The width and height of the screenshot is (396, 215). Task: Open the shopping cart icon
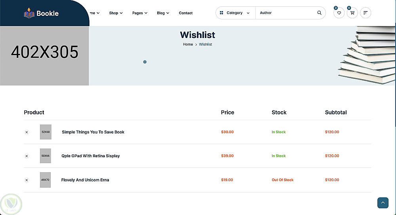352,13
